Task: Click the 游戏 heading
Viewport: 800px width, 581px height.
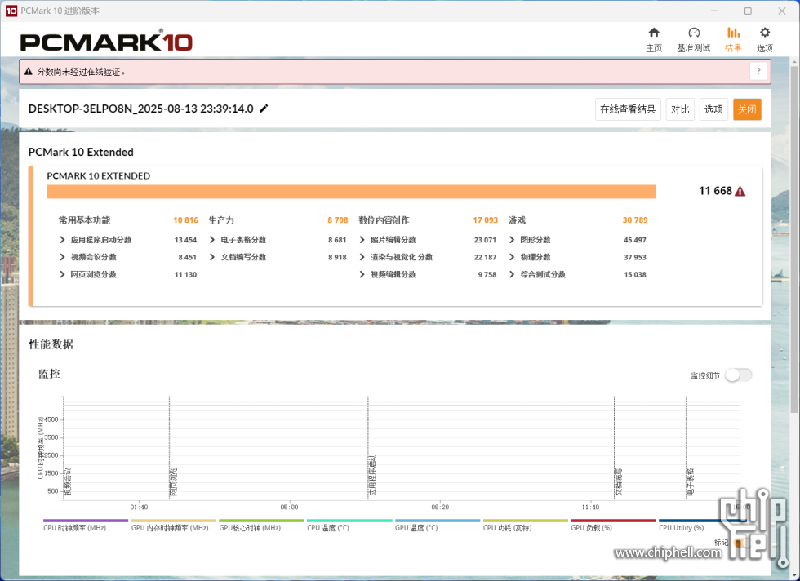Action: pos(517,220)
